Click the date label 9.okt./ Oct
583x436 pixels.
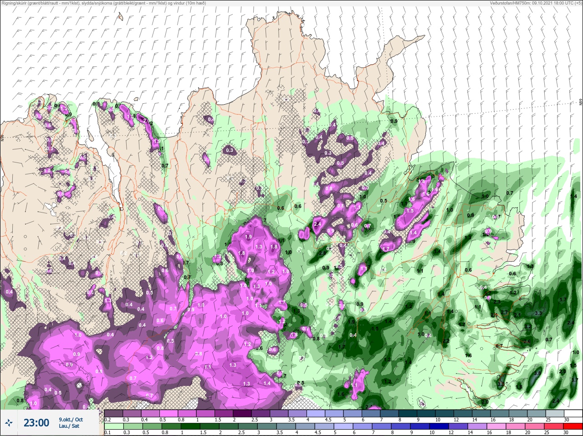click(71, 420)
